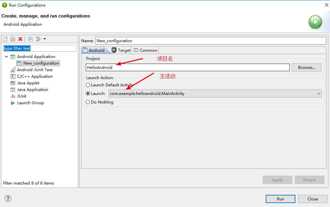Click the type filter text field

(40, 48)
